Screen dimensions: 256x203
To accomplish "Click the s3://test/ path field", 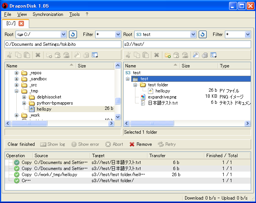I will tap(187, 44).
